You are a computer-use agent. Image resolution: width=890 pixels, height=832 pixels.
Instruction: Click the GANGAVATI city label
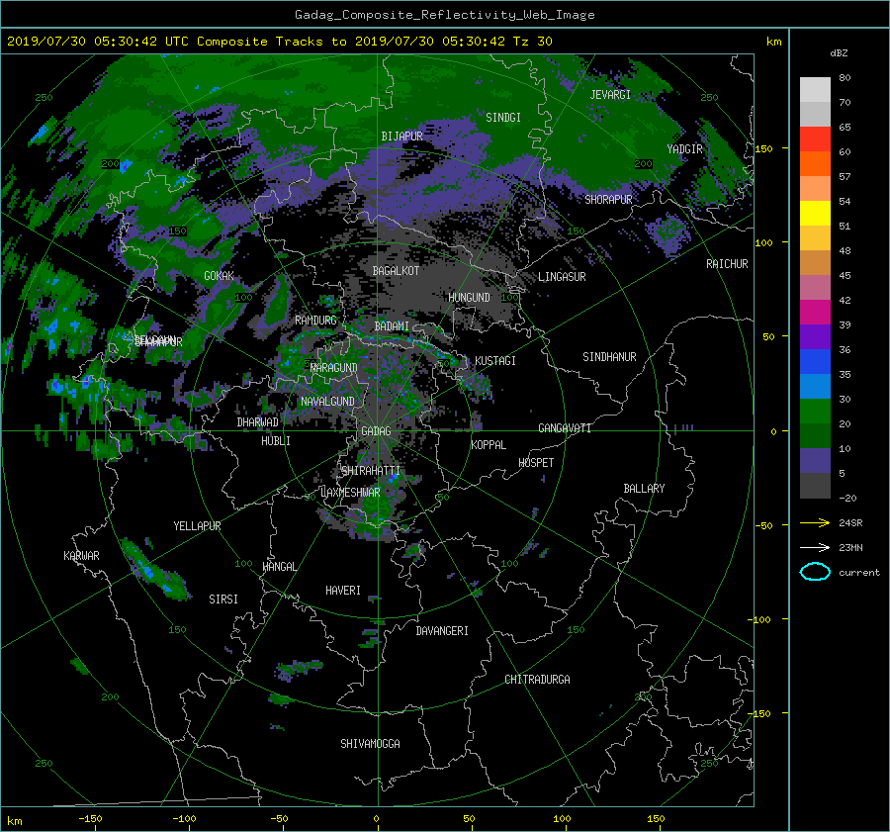tap(565, 427)
